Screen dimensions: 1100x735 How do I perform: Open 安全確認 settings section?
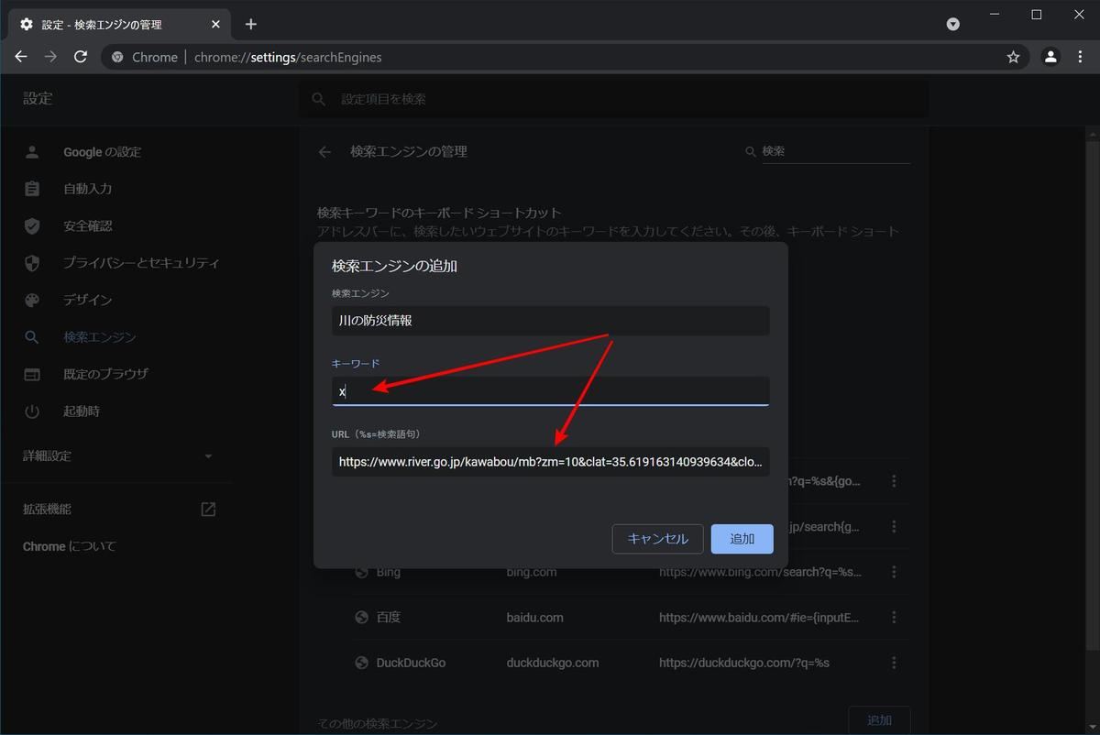click(87, 225)
